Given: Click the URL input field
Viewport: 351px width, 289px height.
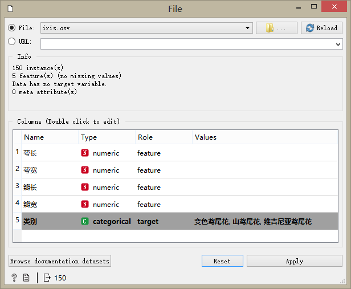Looking at the screenshot, I should [191, 44].
